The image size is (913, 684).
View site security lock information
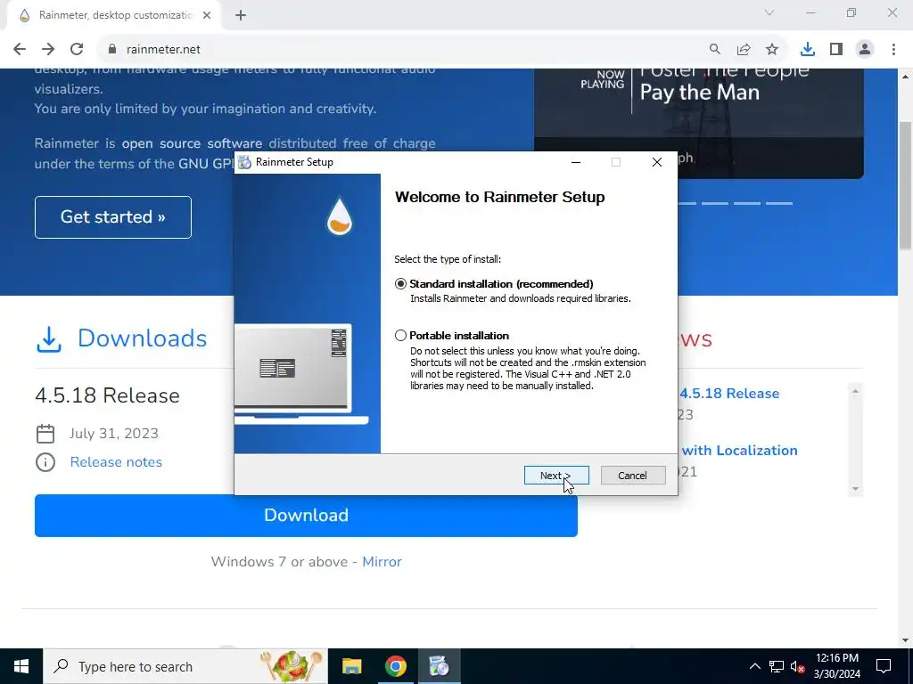(112, 50)
